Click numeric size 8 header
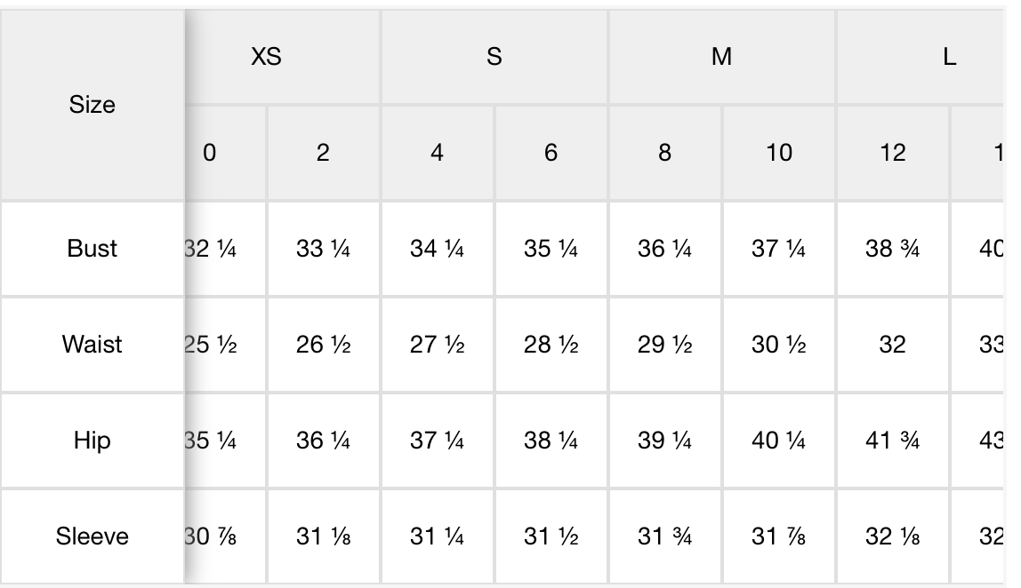The width and height of the screenshot is (1021, 588). [x=665, y=153]
